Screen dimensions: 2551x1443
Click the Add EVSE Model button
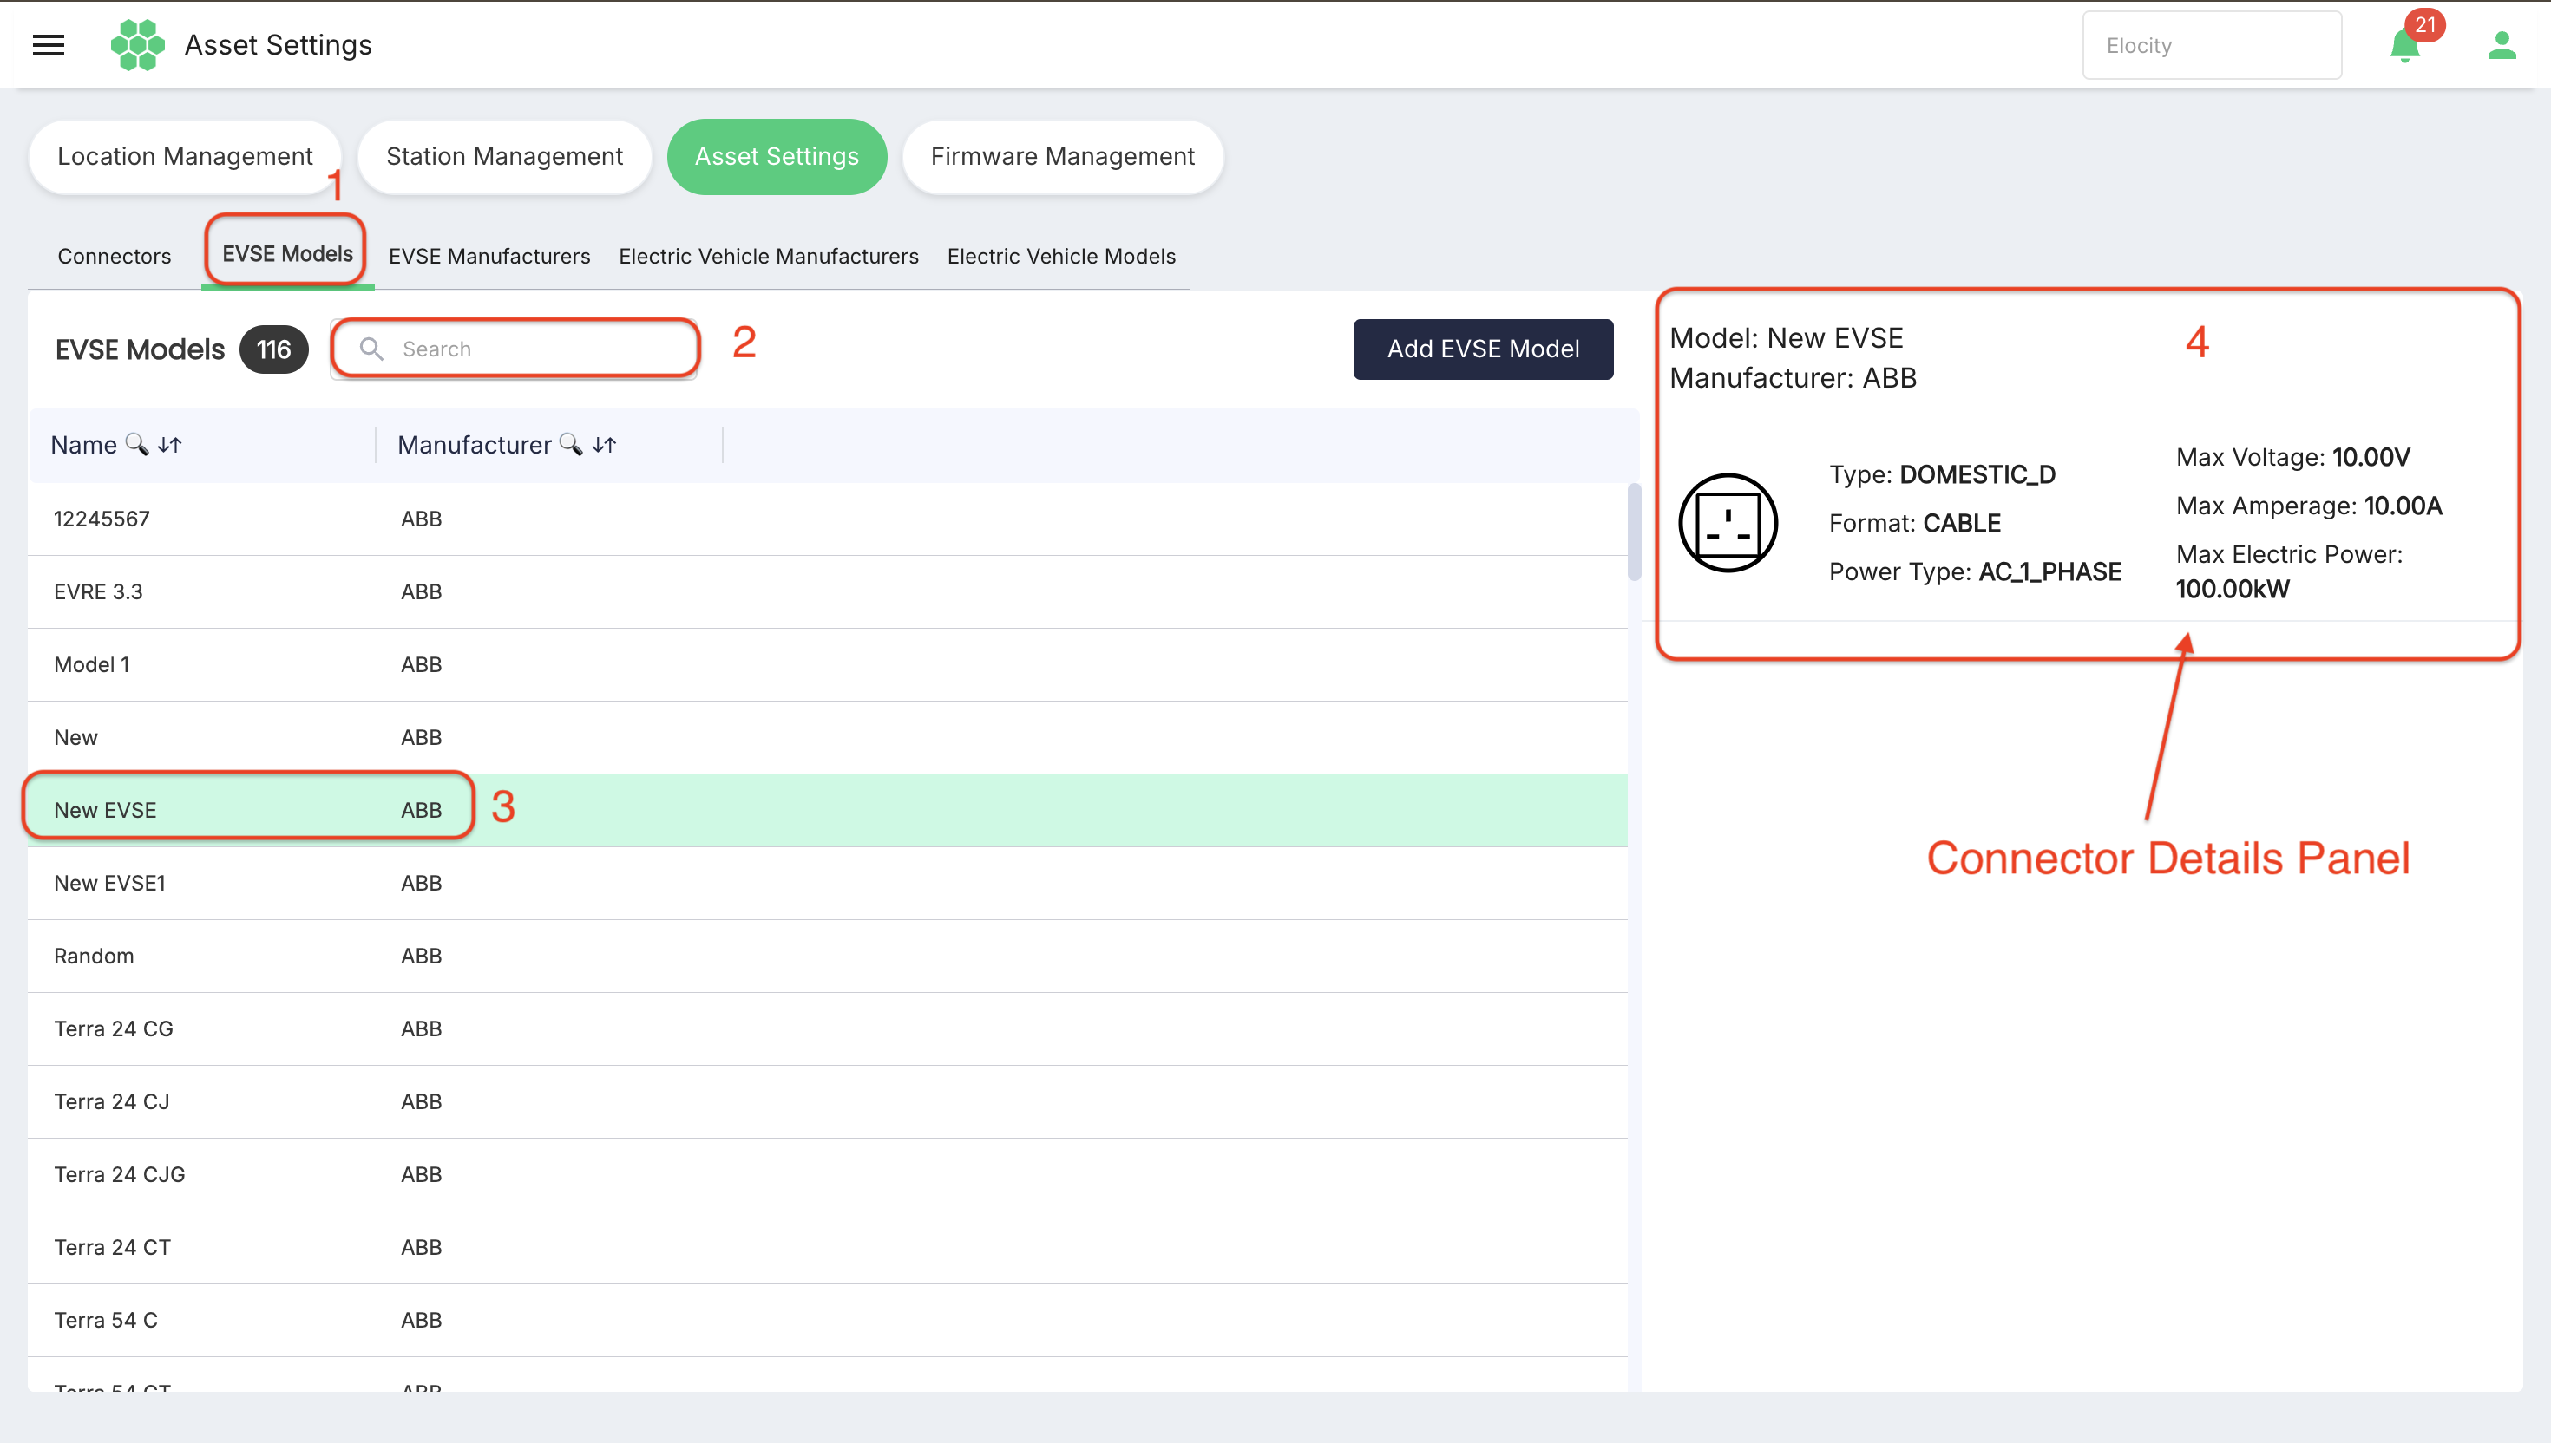click(x=1483, y=349)
